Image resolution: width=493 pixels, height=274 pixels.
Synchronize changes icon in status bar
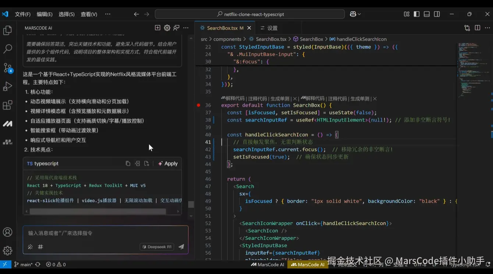click(x=38, y=264)
